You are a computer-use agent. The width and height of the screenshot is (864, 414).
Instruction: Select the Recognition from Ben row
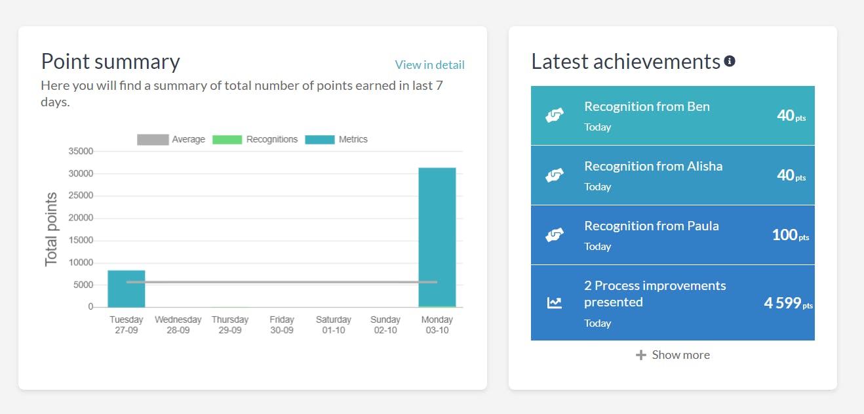point(673,115)
